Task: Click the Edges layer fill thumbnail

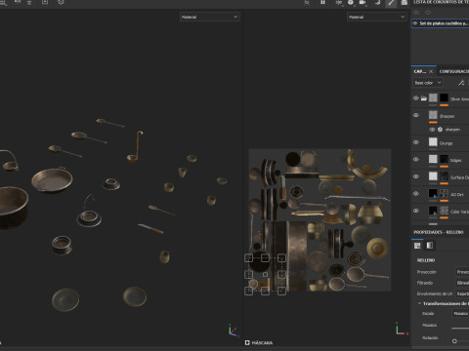Action: pyautogui.click(x=433, y=159)
